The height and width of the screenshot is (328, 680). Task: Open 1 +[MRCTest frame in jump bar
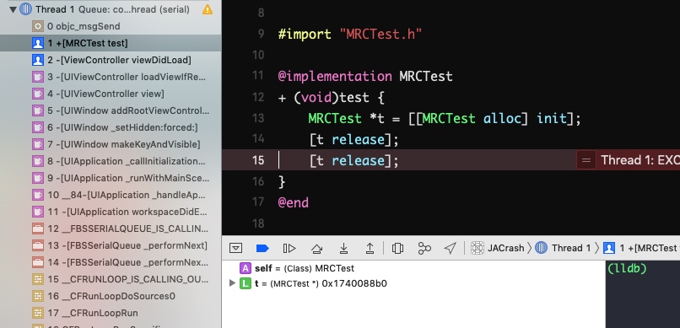[x=641, y=248]
